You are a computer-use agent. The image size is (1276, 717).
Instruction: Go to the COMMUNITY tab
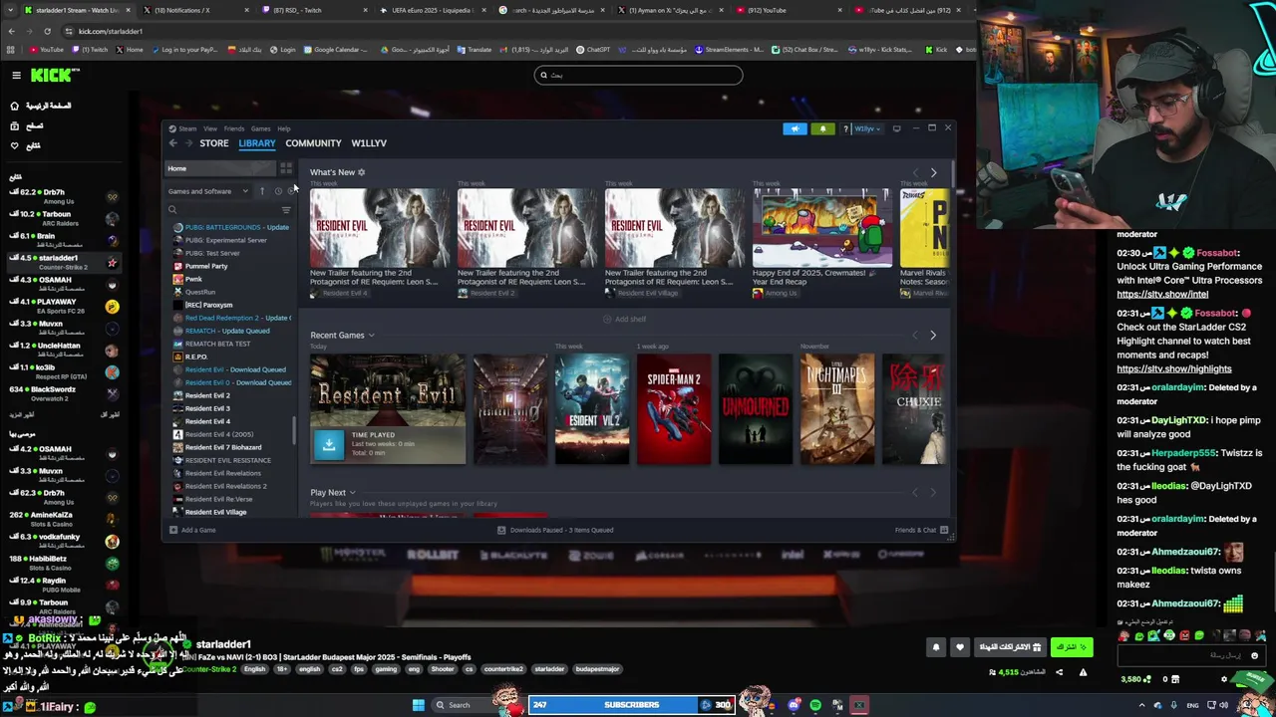tap(313, 143)
